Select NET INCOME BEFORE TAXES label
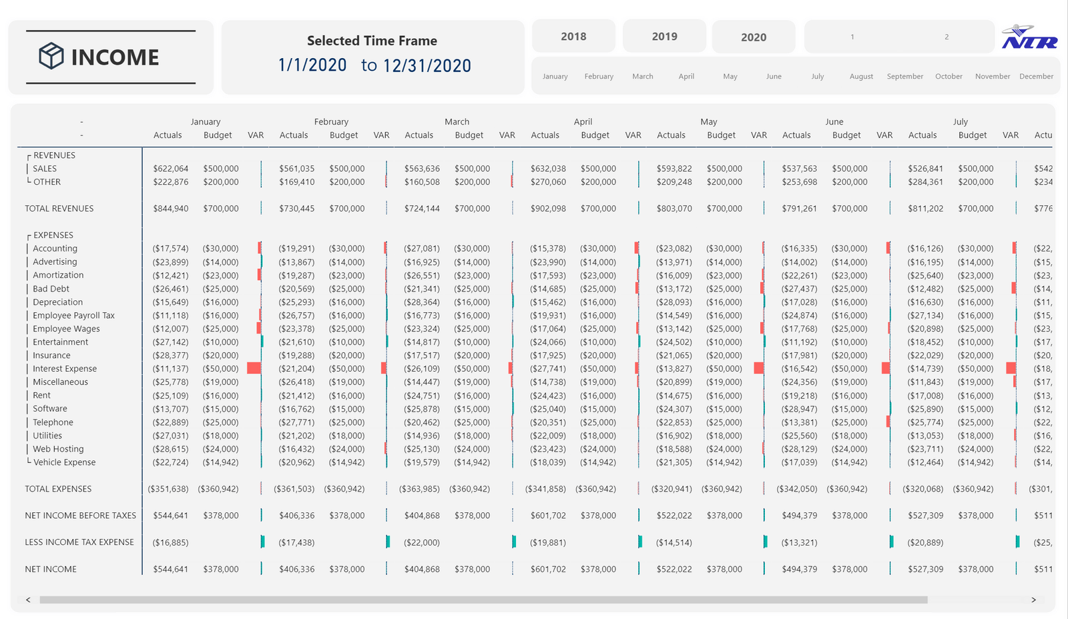Viewport: 1068px width, 619px height. tap(80, 516)
